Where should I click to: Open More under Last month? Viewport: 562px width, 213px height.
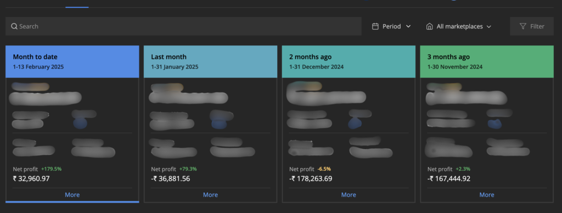click(210, 195)
